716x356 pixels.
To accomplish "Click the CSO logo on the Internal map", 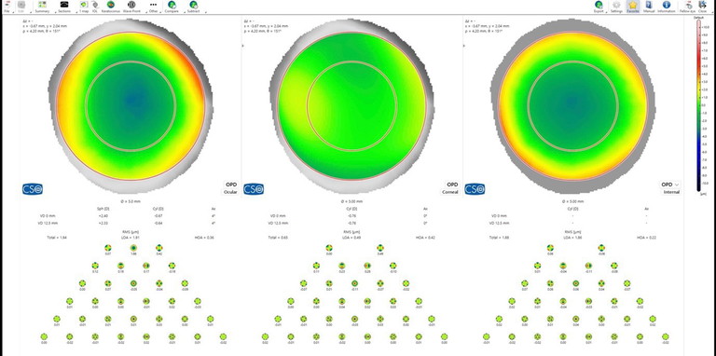I will [475, 189].
